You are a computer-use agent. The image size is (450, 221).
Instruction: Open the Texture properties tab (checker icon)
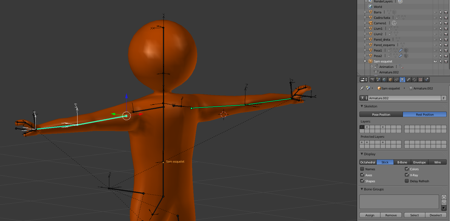pyautogui.click(x=420, y=80)
